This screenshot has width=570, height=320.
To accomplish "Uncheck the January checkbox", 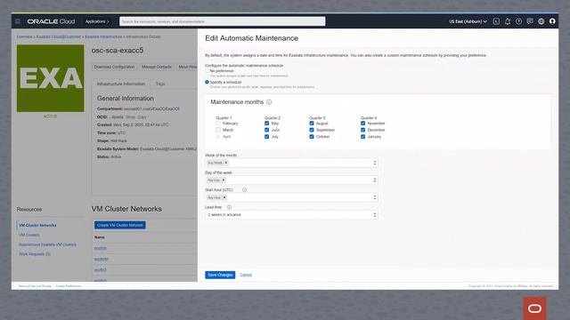I will coord(362,137).
